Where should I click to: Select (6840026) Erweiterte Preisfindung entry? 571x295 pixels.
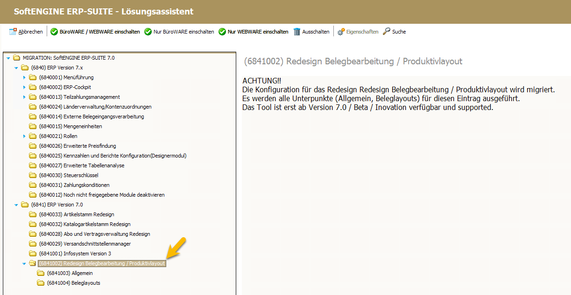pos(78,146)
